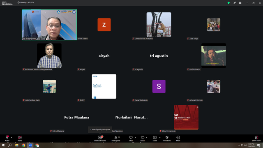Show hidden system tray icons
263x148 pixels.
click(x=238, y=145)
